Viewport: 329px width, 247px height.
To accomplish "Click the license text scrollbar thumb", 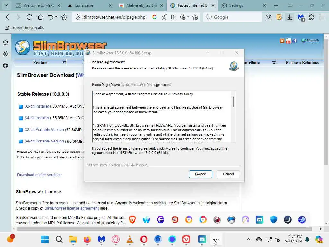I will (233, 102).
